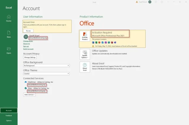
Task: Click Microsoft Office Professional Plus 2021 text
Action: [x=108, y=36]
